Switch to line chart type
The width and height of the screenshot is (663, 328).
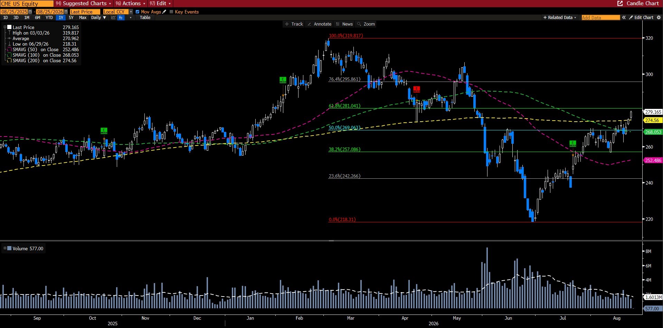coord(113,18)
